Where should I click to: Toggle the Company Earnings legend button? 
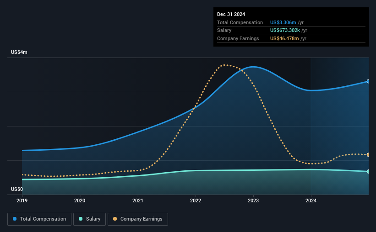click(x=138, y=219)
